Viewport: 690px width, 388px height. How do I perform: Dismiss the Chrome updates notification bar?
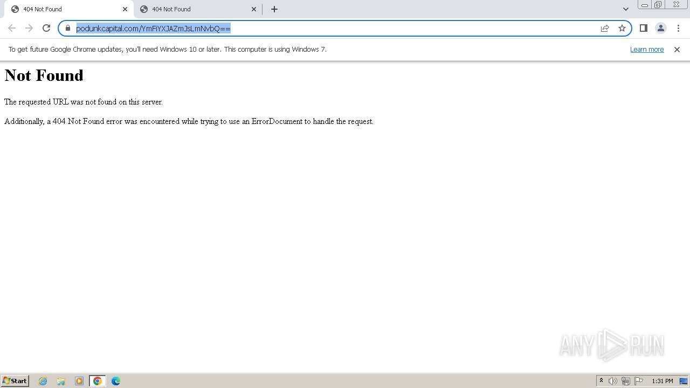(x=677, y=49)
